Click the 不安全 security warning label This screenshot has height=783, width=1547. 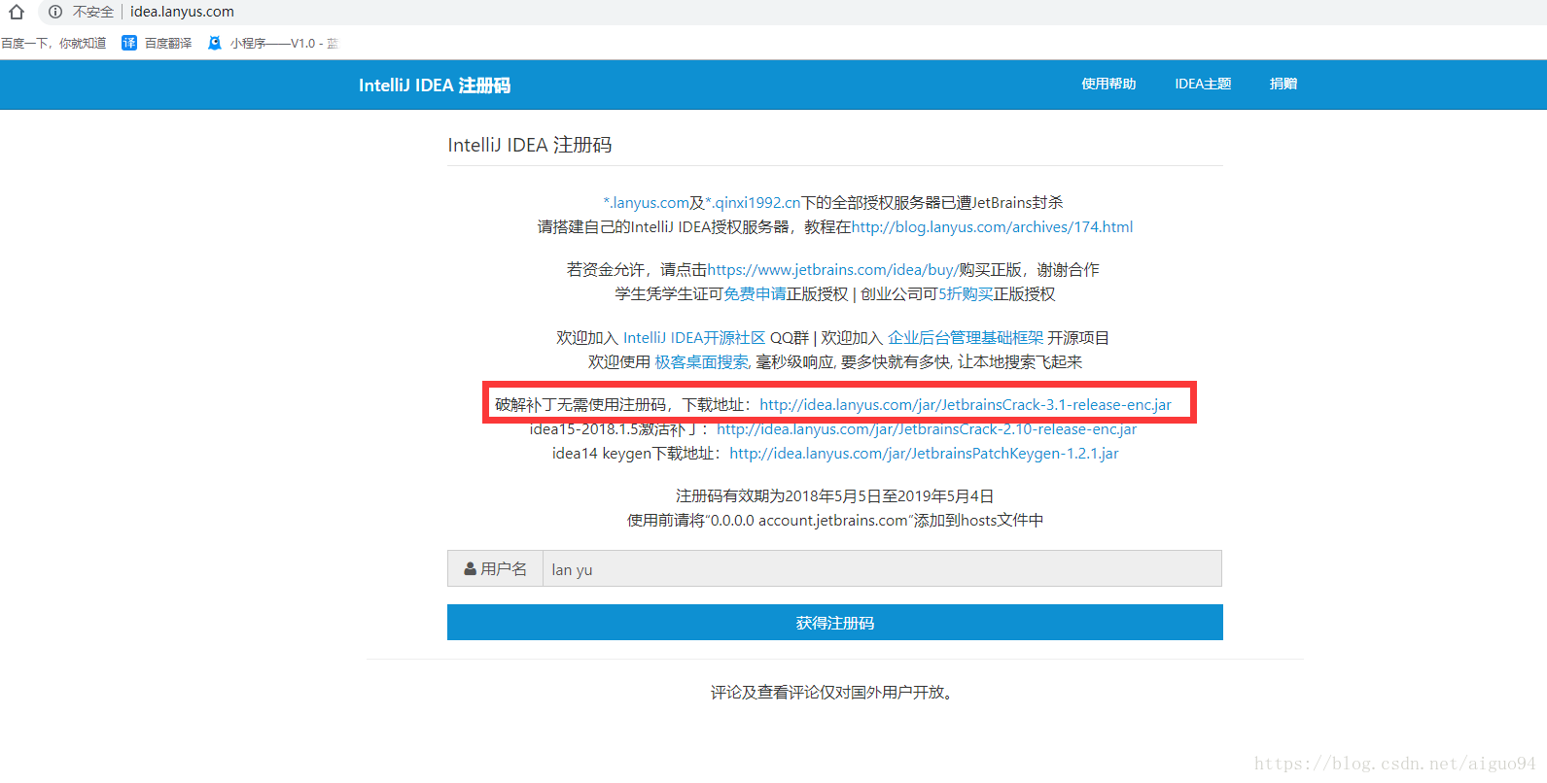[93, 12]
